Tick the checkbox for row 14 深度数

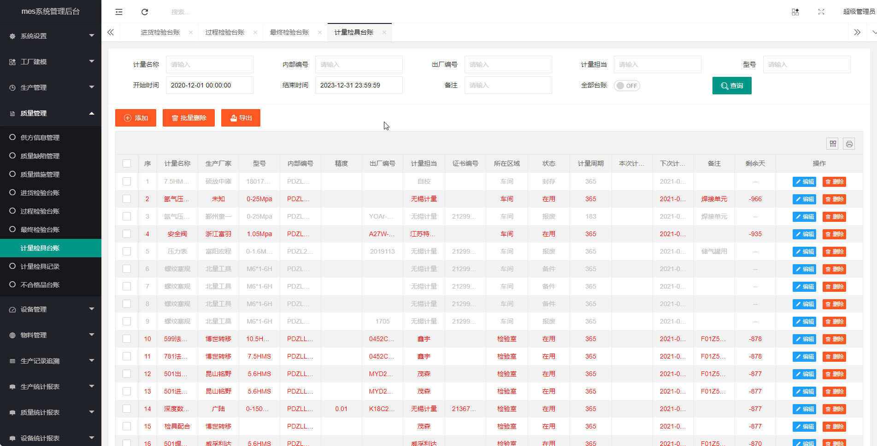127,409
